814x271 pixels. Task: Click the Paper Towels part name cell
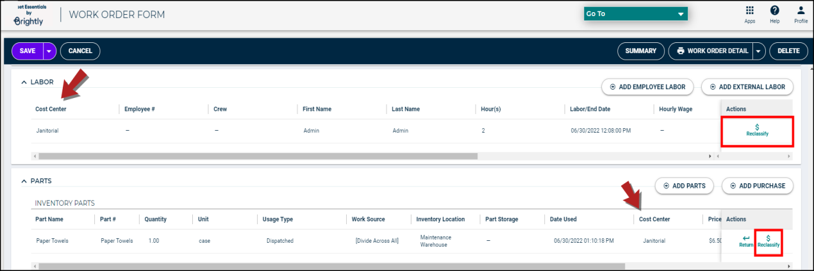point(53,242)
